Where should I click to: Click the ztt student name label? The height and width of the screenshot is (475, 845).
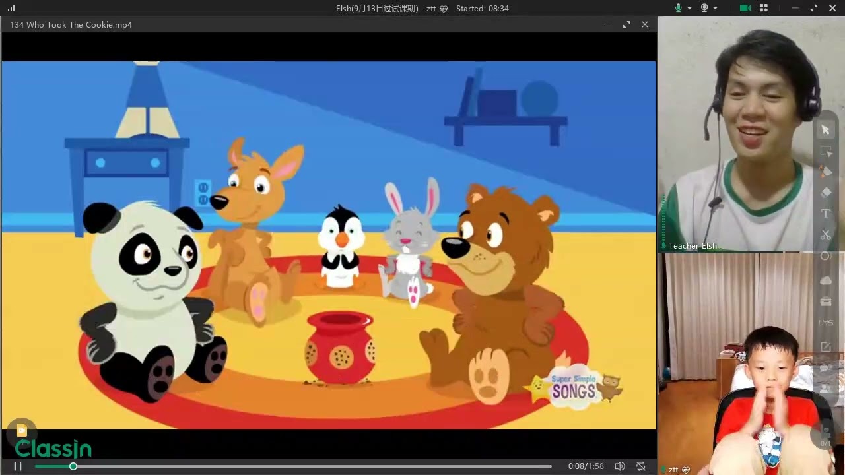coord(673,470)
